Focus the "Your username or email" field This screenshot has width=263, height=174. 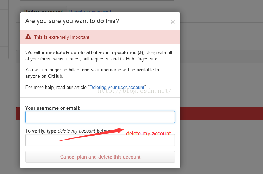(x=100, y=117)
